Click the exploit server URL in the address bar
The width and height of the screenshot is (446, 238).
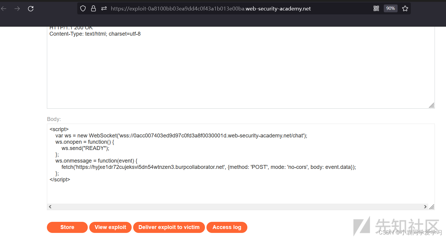(211, 9)
